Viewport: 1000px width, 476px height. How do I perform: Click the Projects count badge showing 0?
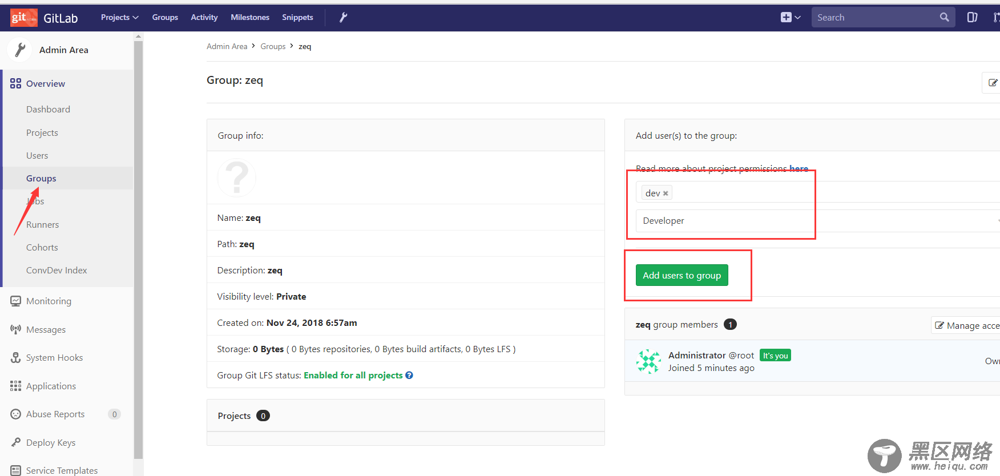263,416
